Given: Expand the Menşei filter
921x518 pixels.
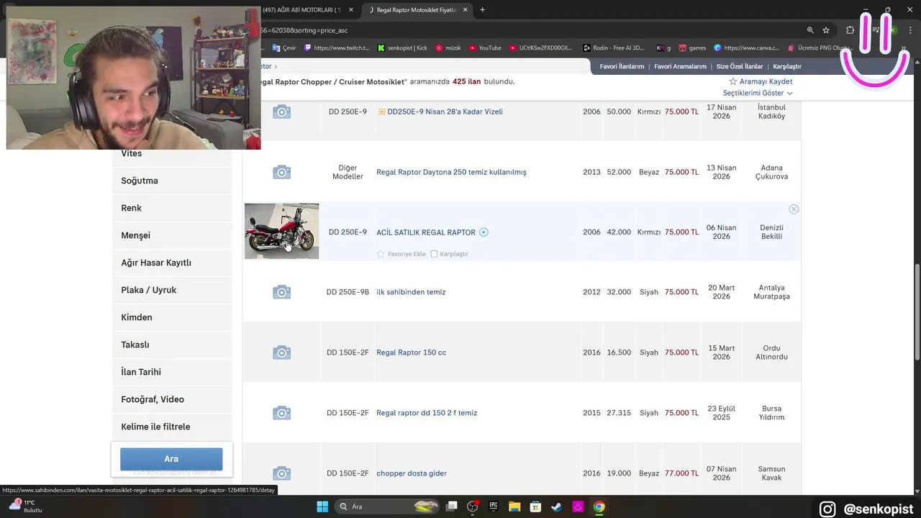Looking at the screenshot, I should coord(172,235).
